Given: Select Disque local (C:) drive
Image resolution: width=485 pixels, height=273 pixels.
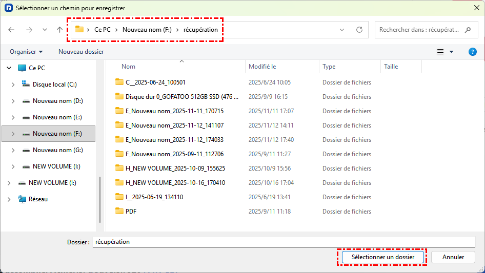Looking at the screenshot, I should click(x=54, y=85).
